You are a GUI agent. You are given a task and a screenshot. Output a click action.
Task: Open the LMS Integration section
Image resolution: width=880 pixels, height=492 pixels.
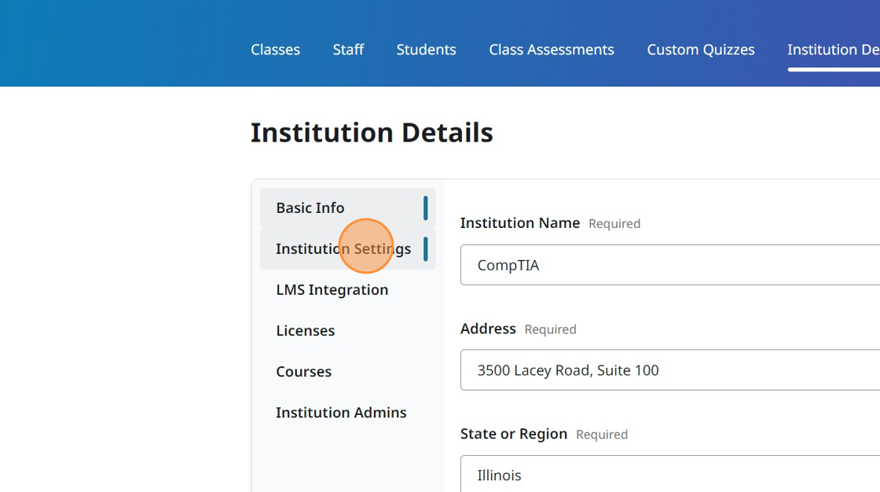tap(332, 289)
